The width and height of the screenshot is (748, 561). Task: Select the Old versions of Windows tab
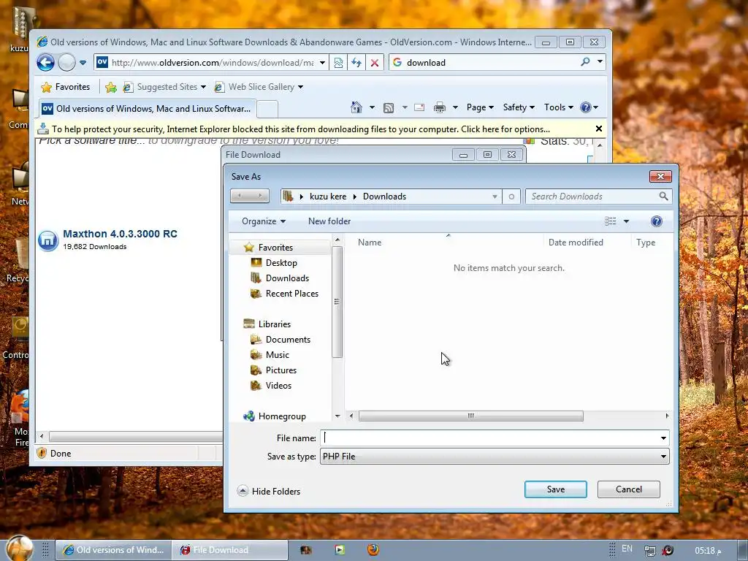click(147, 109)
